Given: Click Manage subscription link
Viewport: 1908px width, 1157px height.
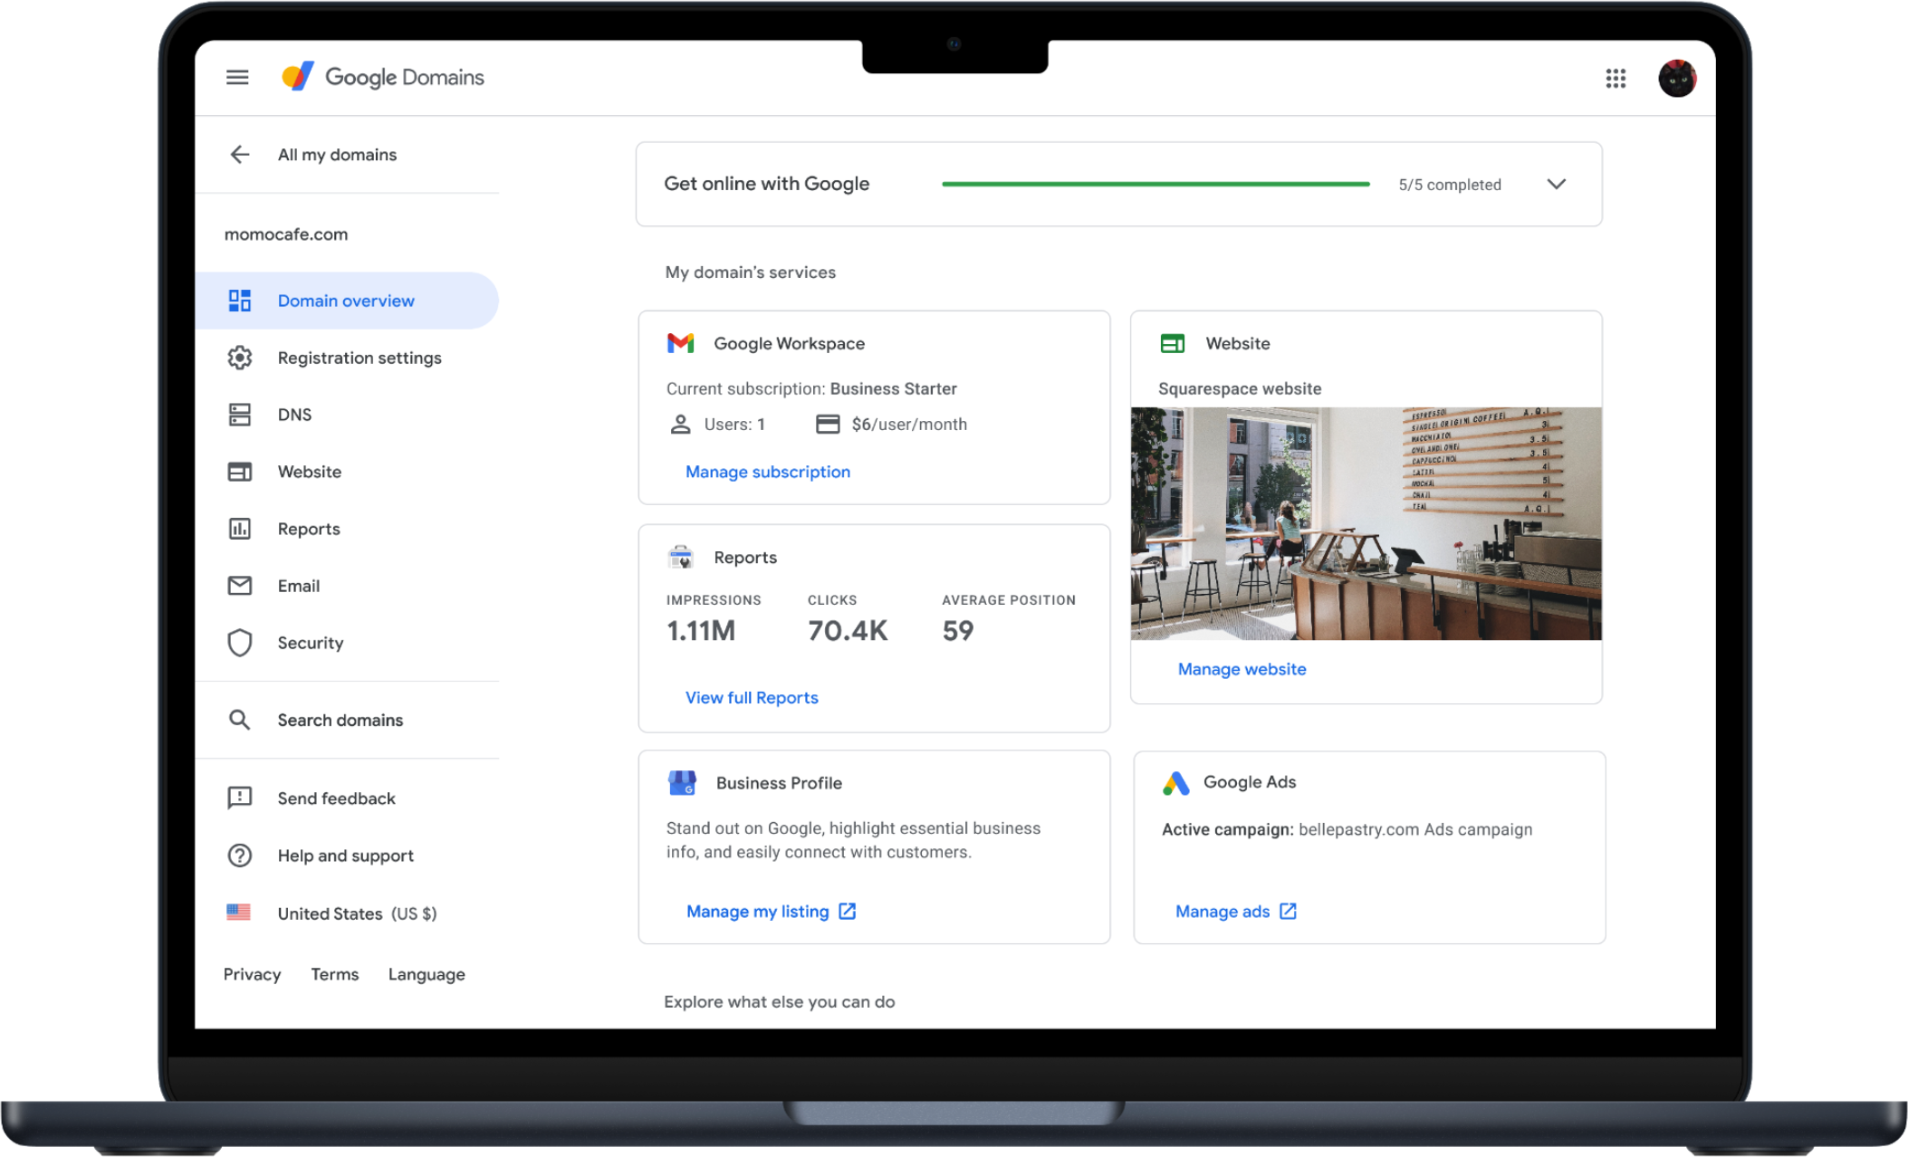Looking at the screenshot, I should coord(768,472).
